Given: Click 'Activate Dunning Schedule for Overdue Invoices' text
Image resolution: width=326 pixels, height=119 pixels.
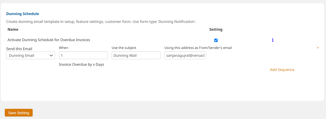Looking at the screenshot, I should tap(49, 40).
